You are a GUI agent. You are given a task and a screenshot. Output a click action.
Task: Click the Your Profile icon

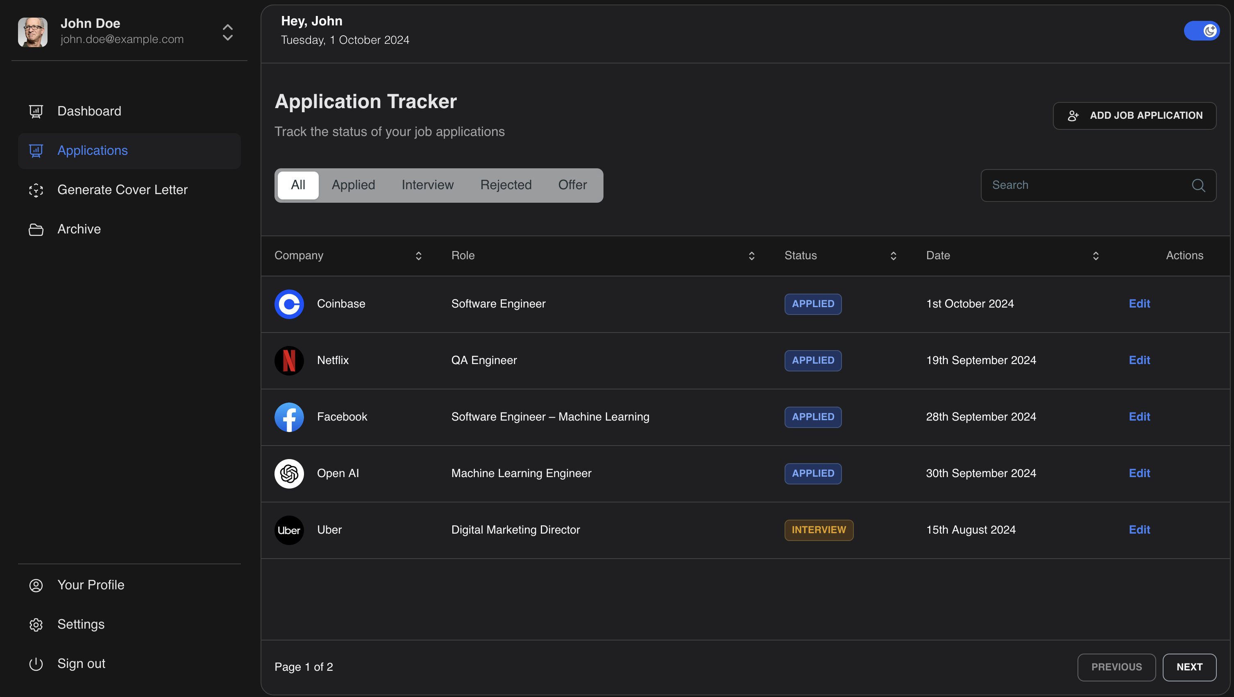[36, 585]
